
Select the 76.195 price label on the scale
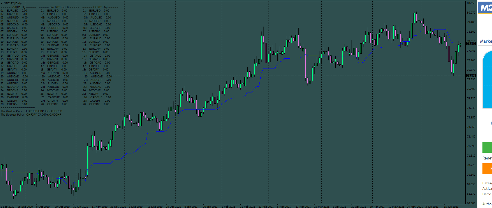(471, 76)
